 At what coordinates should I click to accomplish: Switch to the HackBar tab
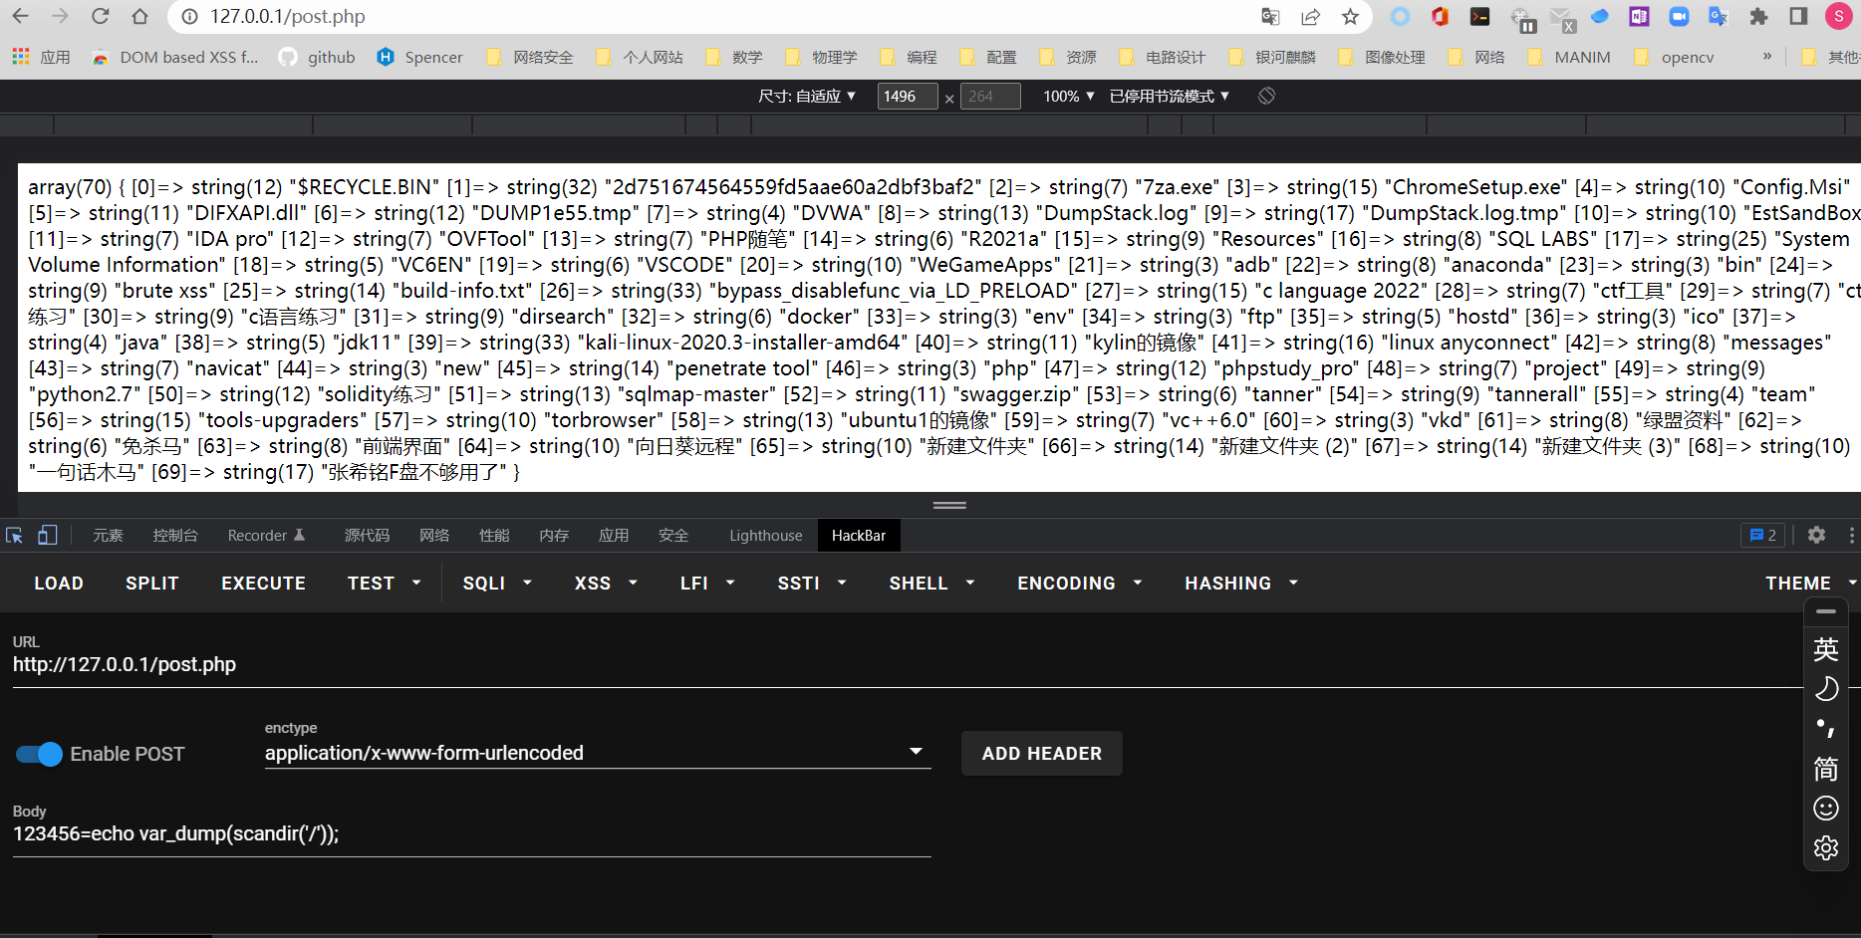pos(859,535)
